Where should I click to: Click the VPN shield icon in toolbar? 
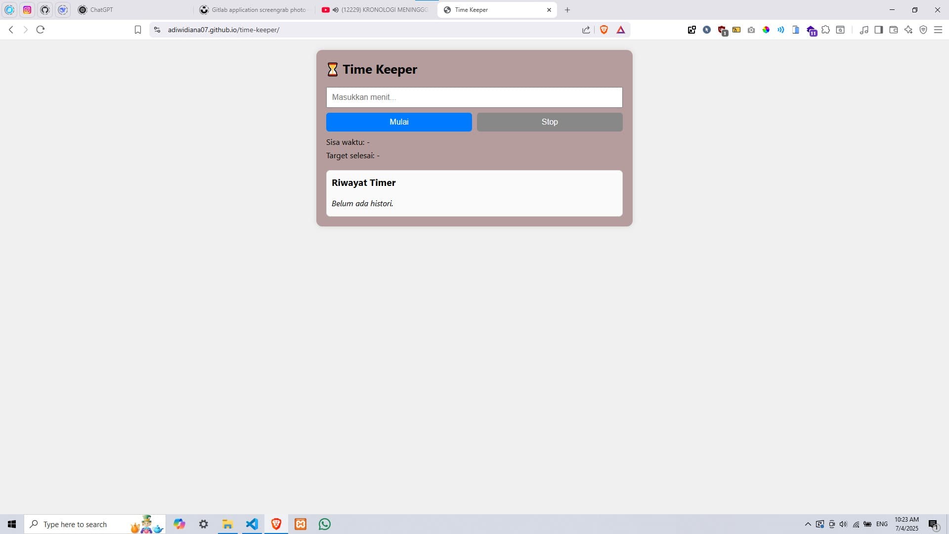[923, 30]
